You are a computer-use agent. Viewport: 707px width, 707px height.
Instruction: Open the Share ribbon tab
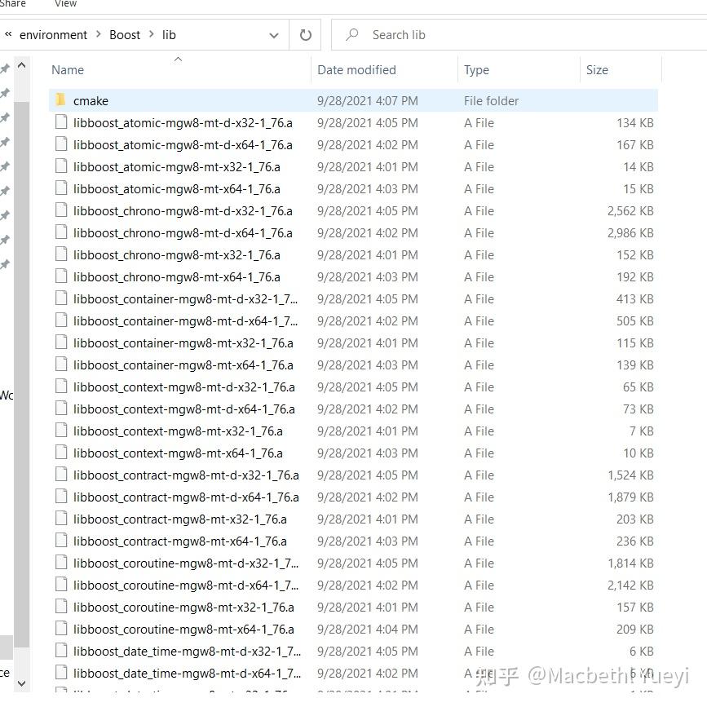13,4
